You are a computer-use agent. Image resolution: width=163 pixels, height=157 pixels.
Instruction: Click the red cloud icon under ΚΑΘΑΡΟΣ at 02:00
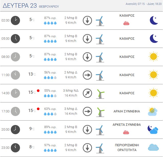point(127,23)
